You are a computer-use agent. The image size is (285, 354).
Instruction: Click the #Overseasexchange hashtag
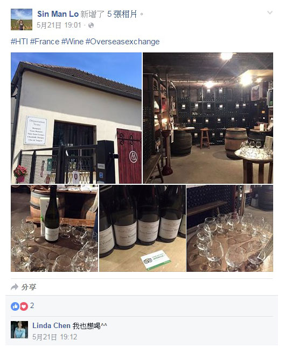[x=122, y=42]
